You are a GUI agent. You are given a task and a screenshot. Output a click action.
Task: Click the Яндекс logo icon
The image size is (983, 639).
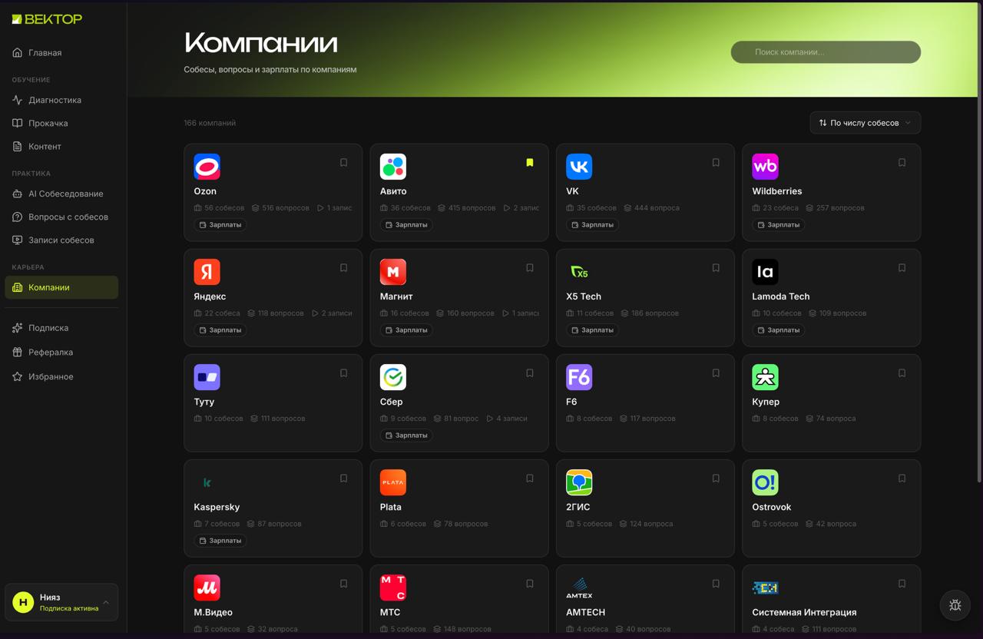207,272
